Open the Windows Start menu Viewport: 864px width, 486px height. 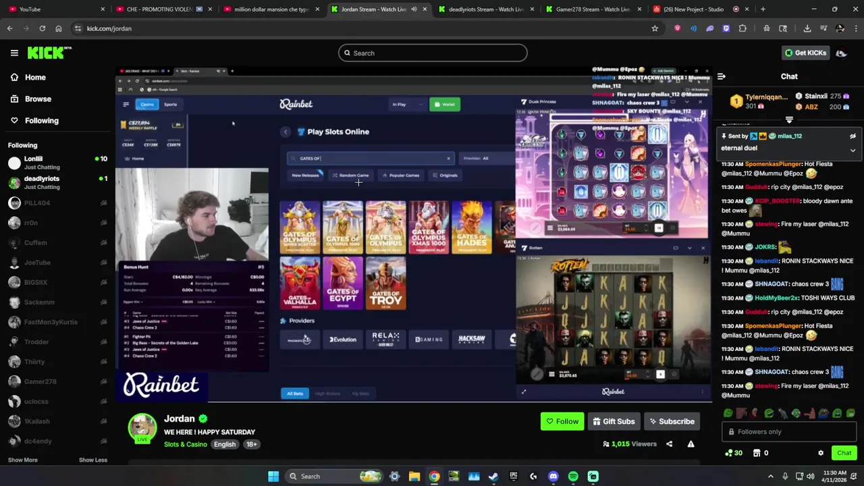click(273, 477)
